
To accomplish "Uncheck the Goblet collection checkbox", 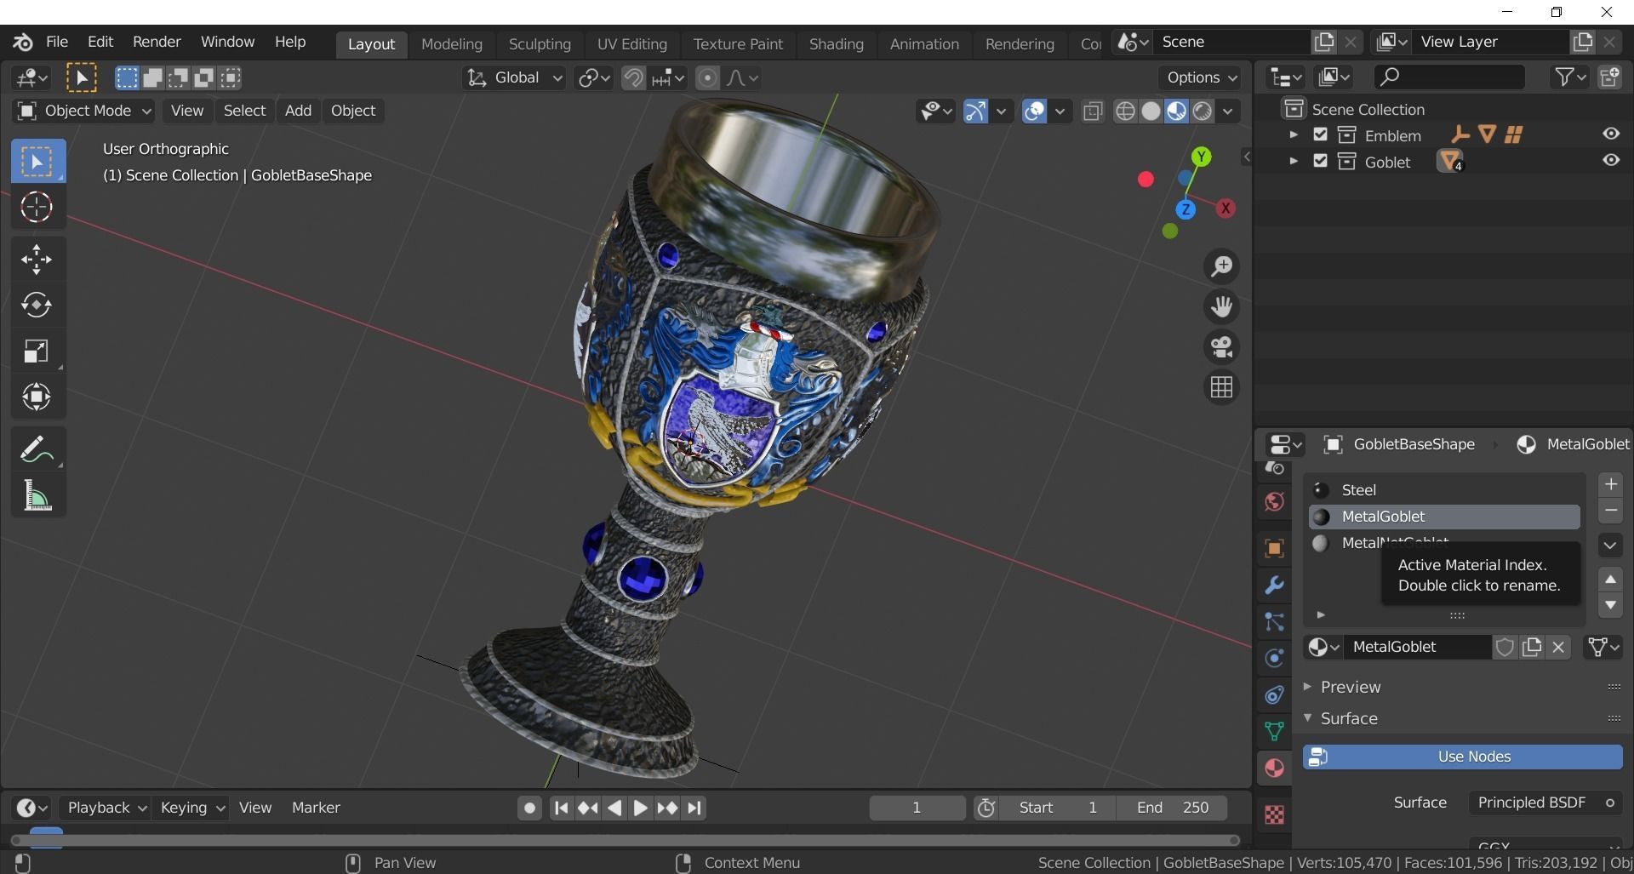I will [x=1320, y=161].
